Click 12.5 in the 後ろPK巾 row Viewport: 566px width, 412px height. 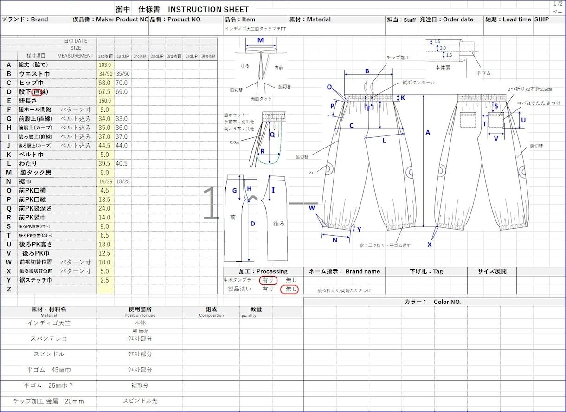(105, 253)
